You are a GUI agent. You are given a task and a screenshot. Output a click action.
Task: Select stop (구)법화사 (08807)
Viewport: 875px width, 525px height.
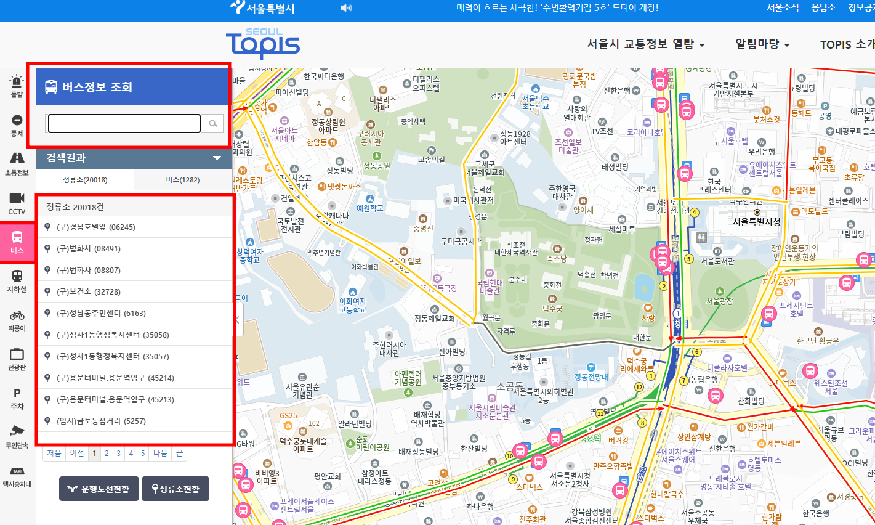[135, 270]
